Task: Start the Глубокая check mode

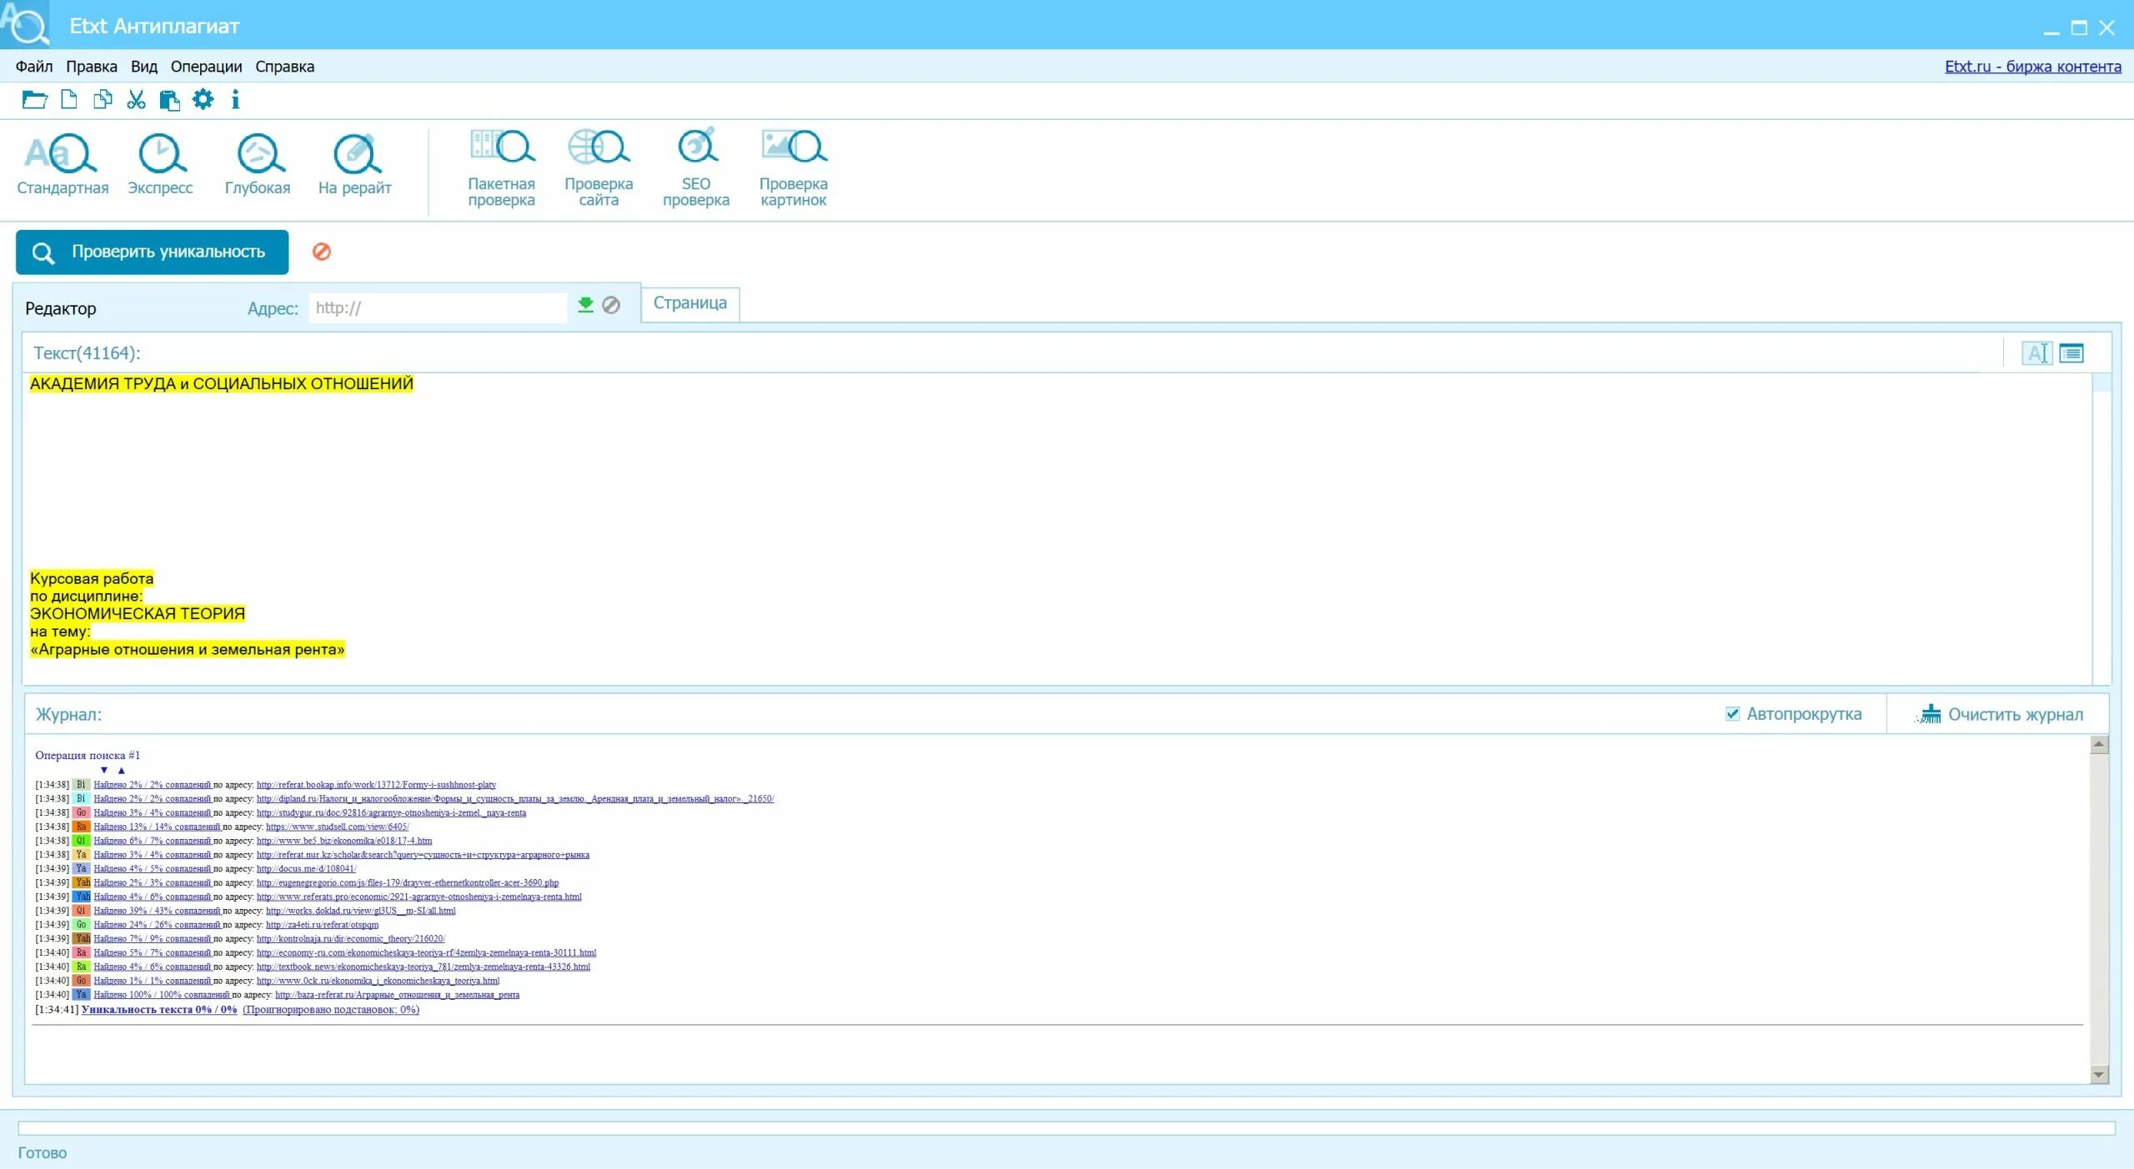Action: tap(258, 164)
